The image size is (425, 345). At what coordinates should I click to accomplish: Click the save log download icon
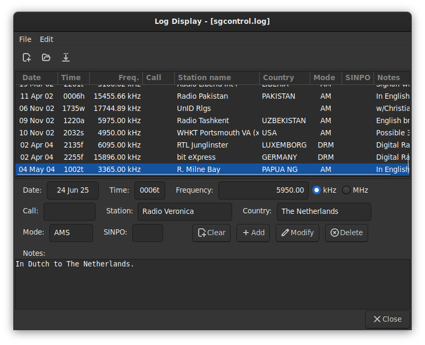coord(65,57)
